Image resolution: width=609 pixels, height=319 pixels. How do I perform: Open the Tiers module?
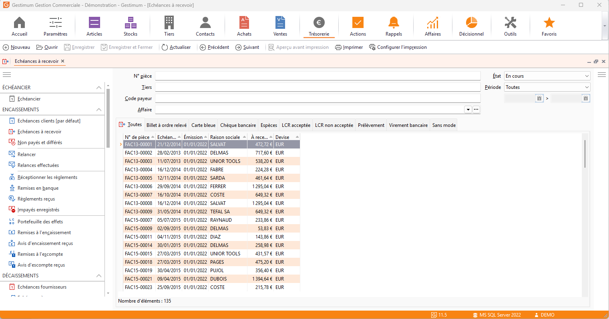tap(169, 26)
